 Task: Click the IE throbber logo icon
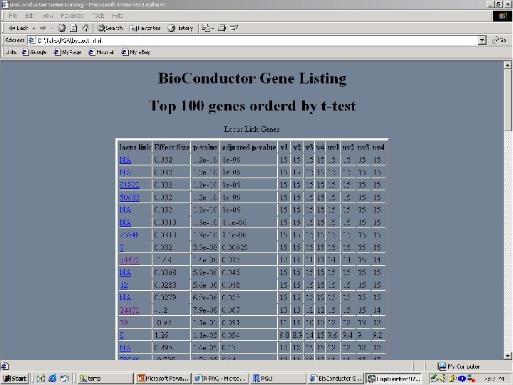coord(502,16)
